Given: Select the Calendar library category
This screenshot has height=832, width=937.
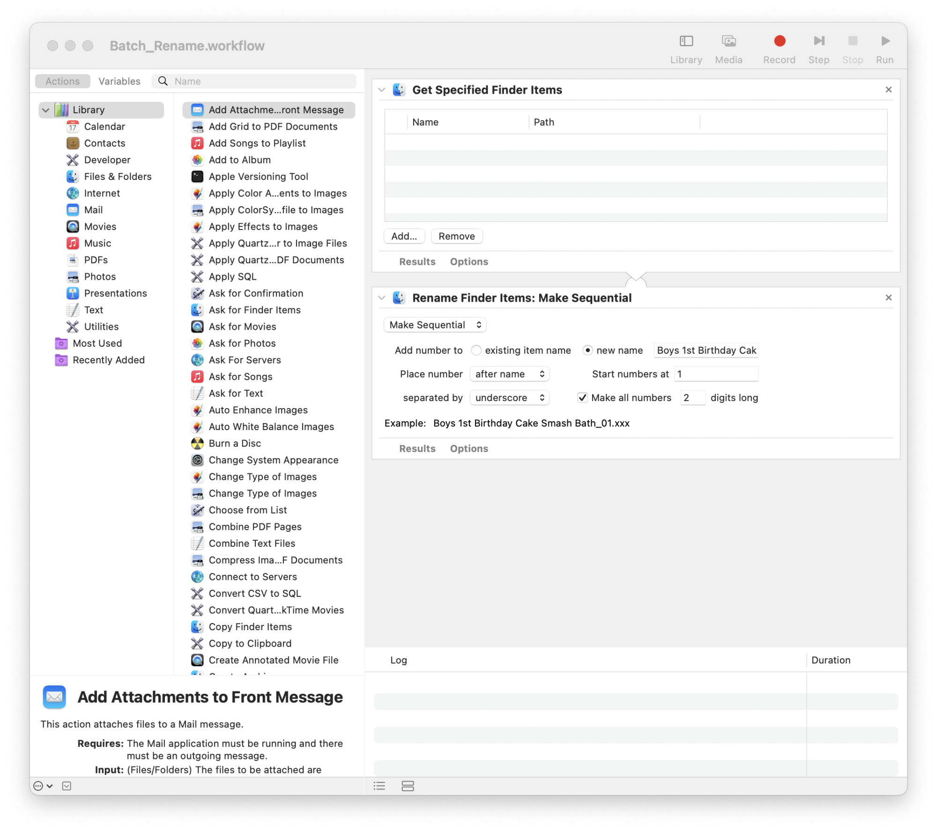Looking at the screenshot, I should pos(104,126).
